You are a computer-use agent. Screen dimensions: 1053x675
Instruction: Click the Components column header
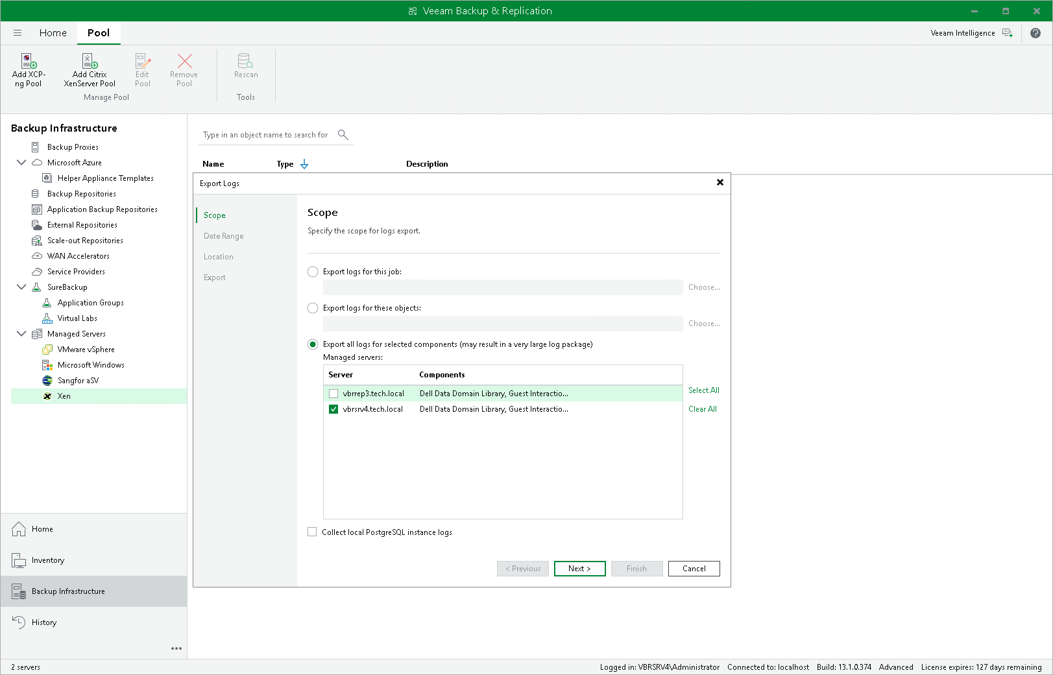pyautogui.click(x=442, y=375)
